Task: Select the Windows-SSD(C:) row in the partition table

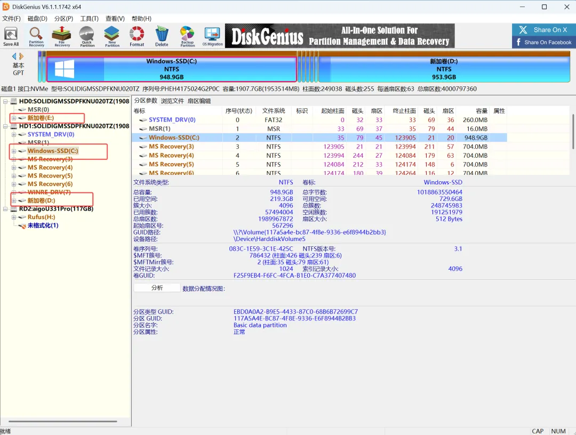Action: 319,138
